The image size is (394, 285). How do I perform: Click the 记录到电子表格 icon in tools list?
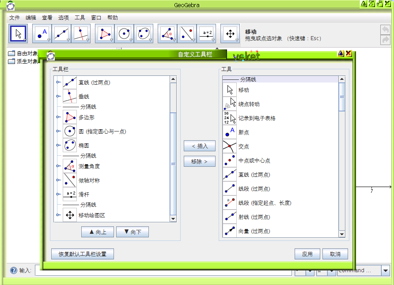pyautogui.click(x=230, y=118)
